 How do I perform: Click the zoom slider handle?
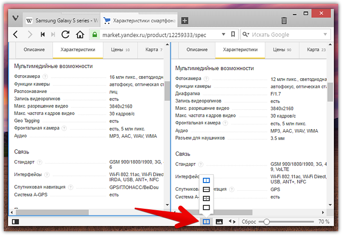(x=266, y=222)
